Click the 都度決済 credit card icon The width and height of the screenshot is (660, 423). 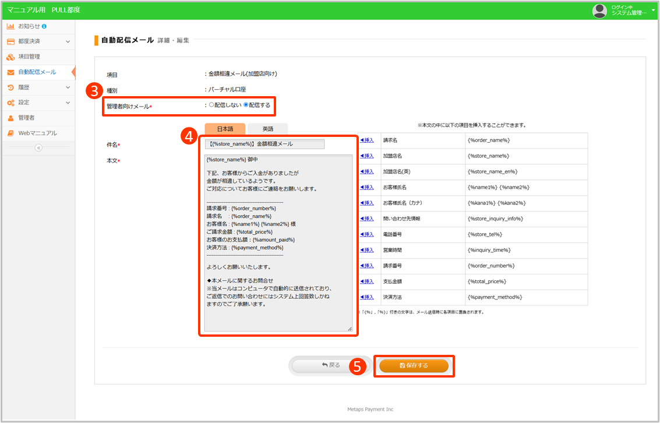tap(10, 41)
